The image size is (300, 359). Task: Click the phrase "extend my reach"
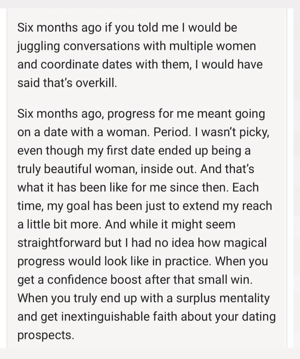point(227,206)
